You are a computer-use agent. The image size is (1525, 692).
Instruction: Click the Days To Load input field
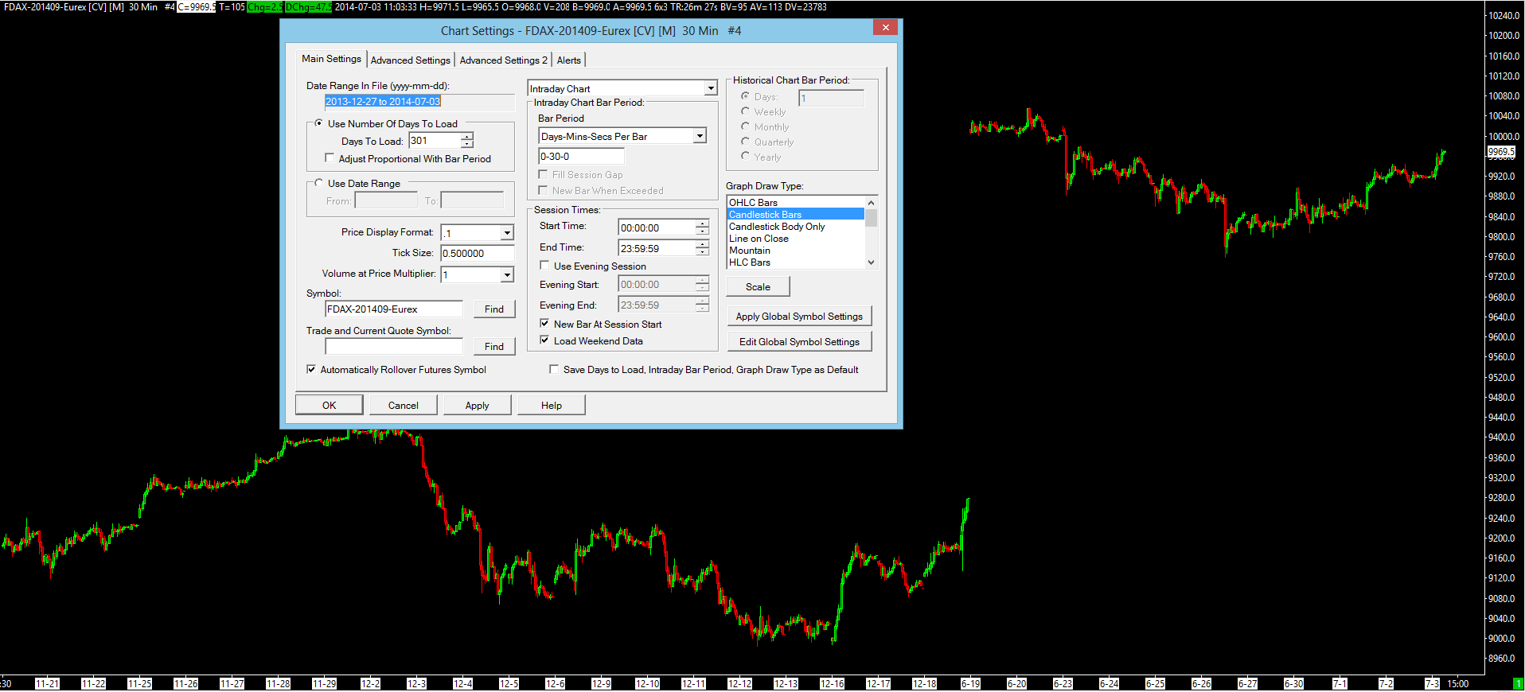(435, 141)
